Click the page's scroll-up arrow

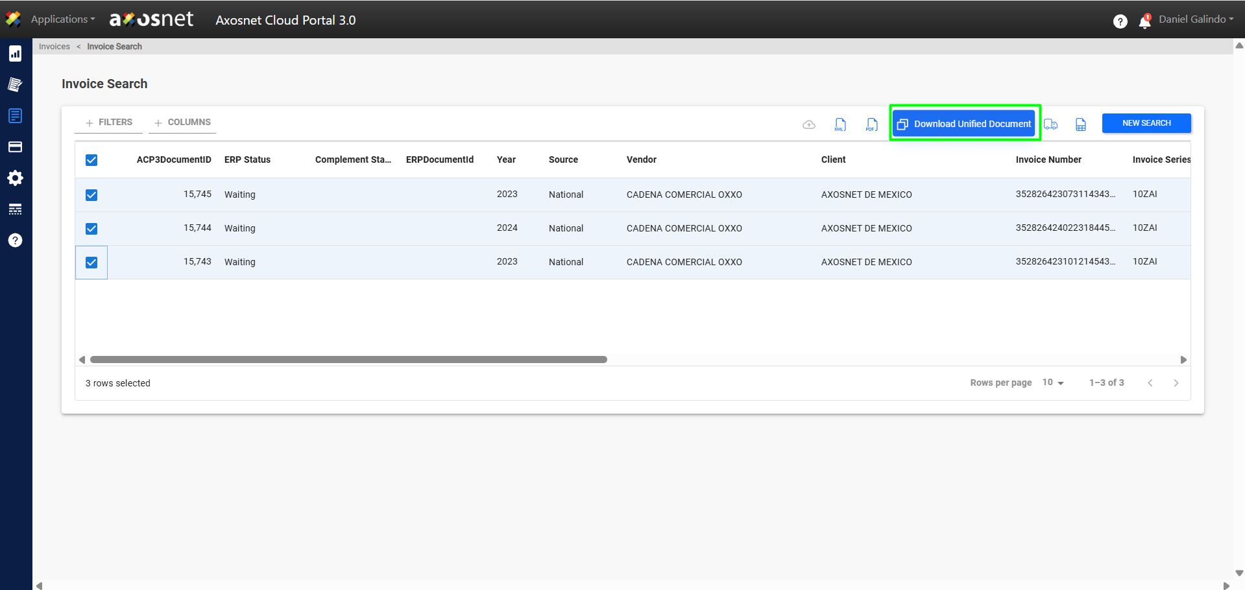tap(1239, 46)
